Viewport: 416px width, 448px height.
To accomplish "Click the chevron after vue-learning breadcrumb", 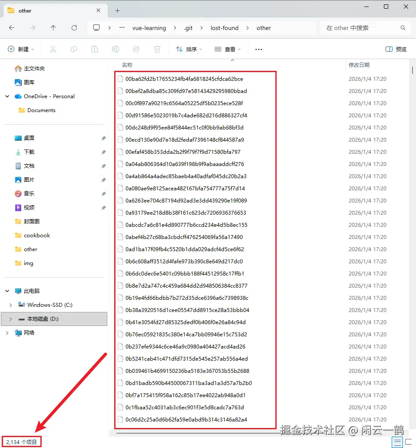I will point(175,28).
